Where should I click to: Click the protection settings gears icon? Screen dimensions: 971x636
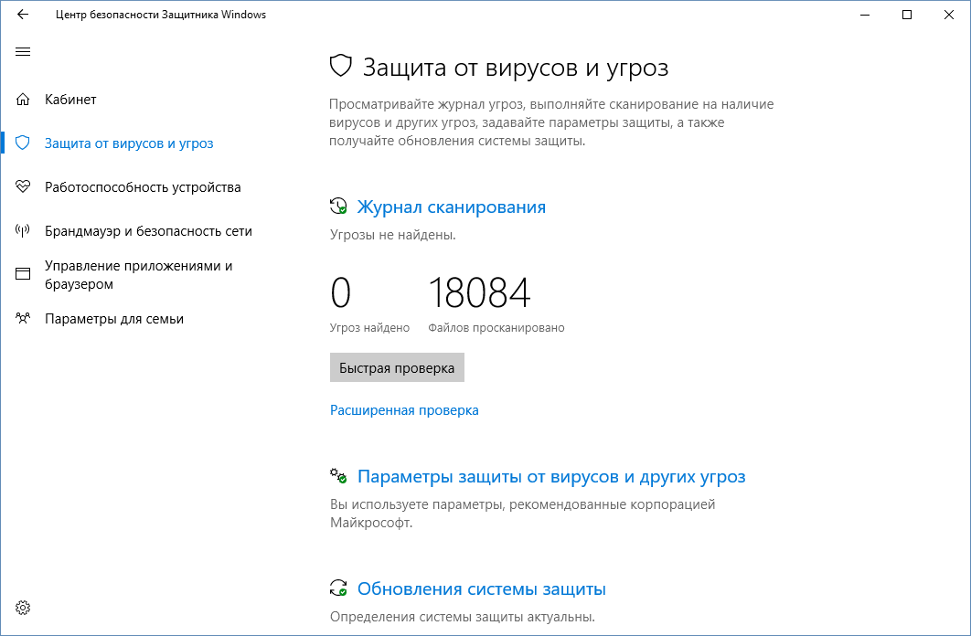tap(338, 476)
